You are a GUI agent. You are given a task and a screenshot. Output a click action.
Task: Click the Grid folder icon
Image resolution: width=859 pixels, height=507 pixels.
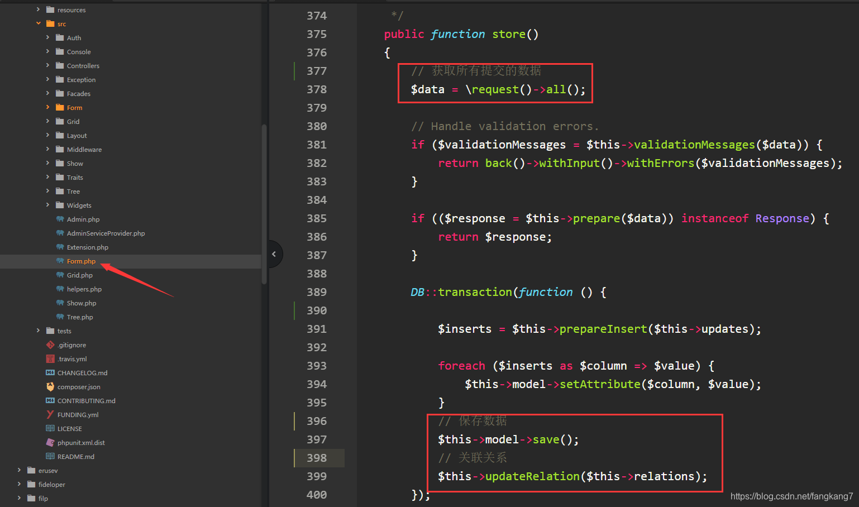click(60, 121)
